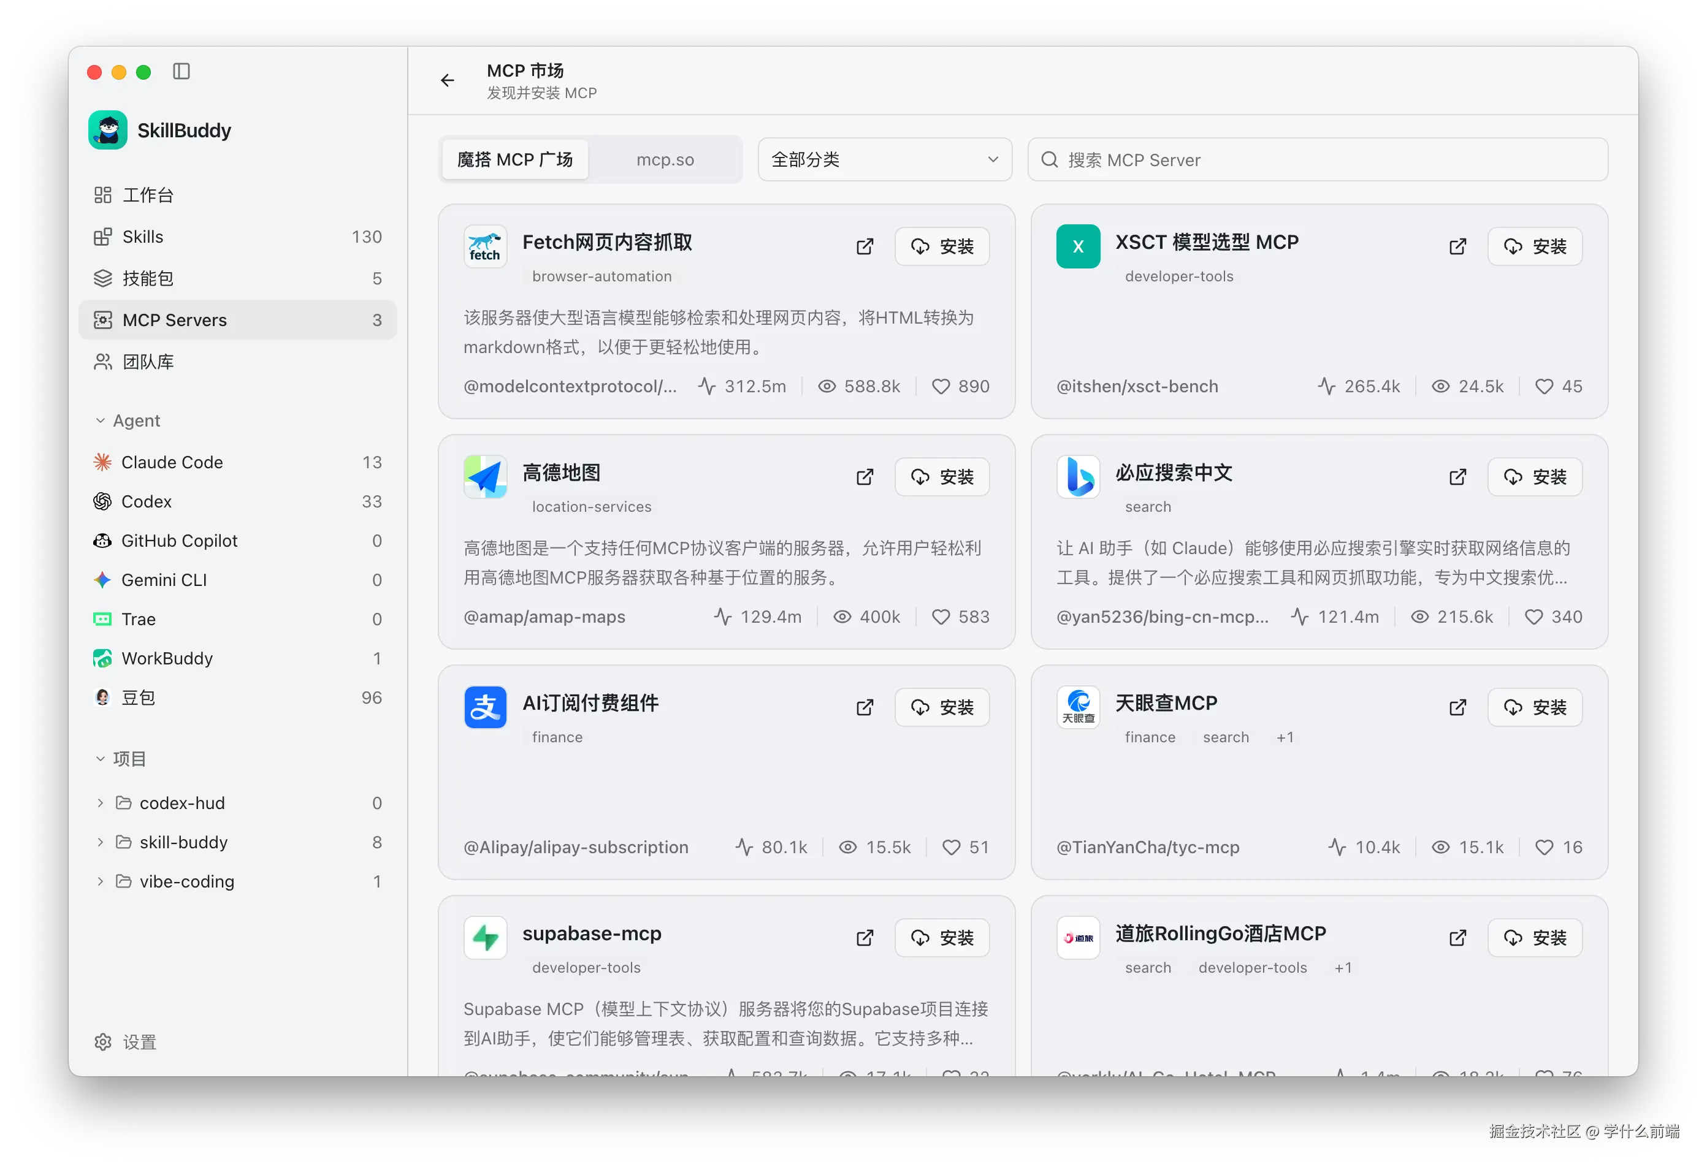Click the 天眼查 logo
1707x1167 pixels.
[1079, 707]
